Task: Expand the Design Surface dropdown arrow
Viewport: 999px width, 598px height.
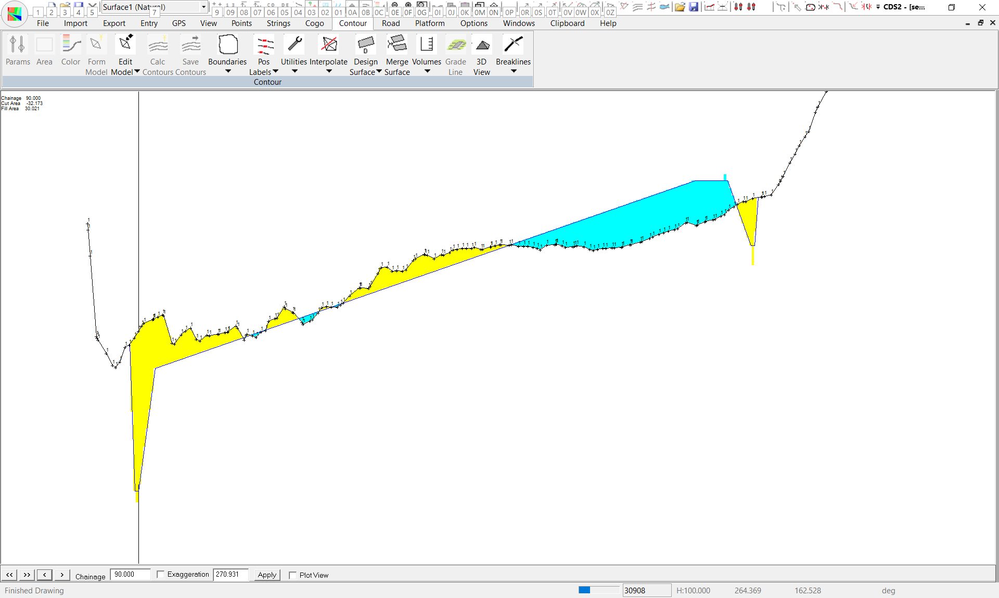Action: click(x=379, y=72)
